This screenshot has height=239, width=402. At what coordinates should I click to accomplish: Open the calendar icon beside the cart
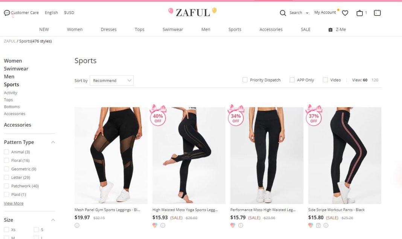click(377, 12)
